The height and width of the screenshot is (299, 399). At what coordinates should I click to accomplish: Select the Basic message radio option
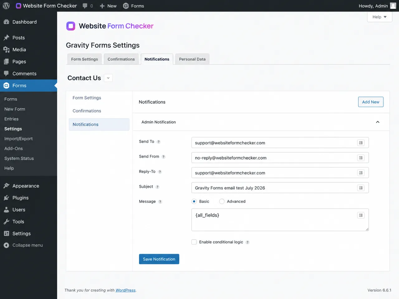click(x=194, y=202)
